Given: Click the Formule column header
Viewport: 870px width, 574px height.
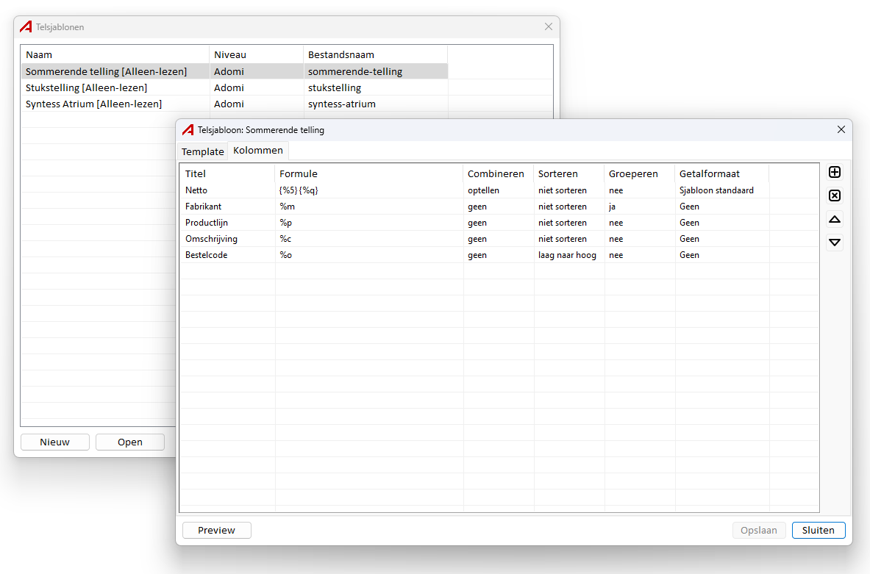Looking at the screenshot, I should tap(369, 173).
